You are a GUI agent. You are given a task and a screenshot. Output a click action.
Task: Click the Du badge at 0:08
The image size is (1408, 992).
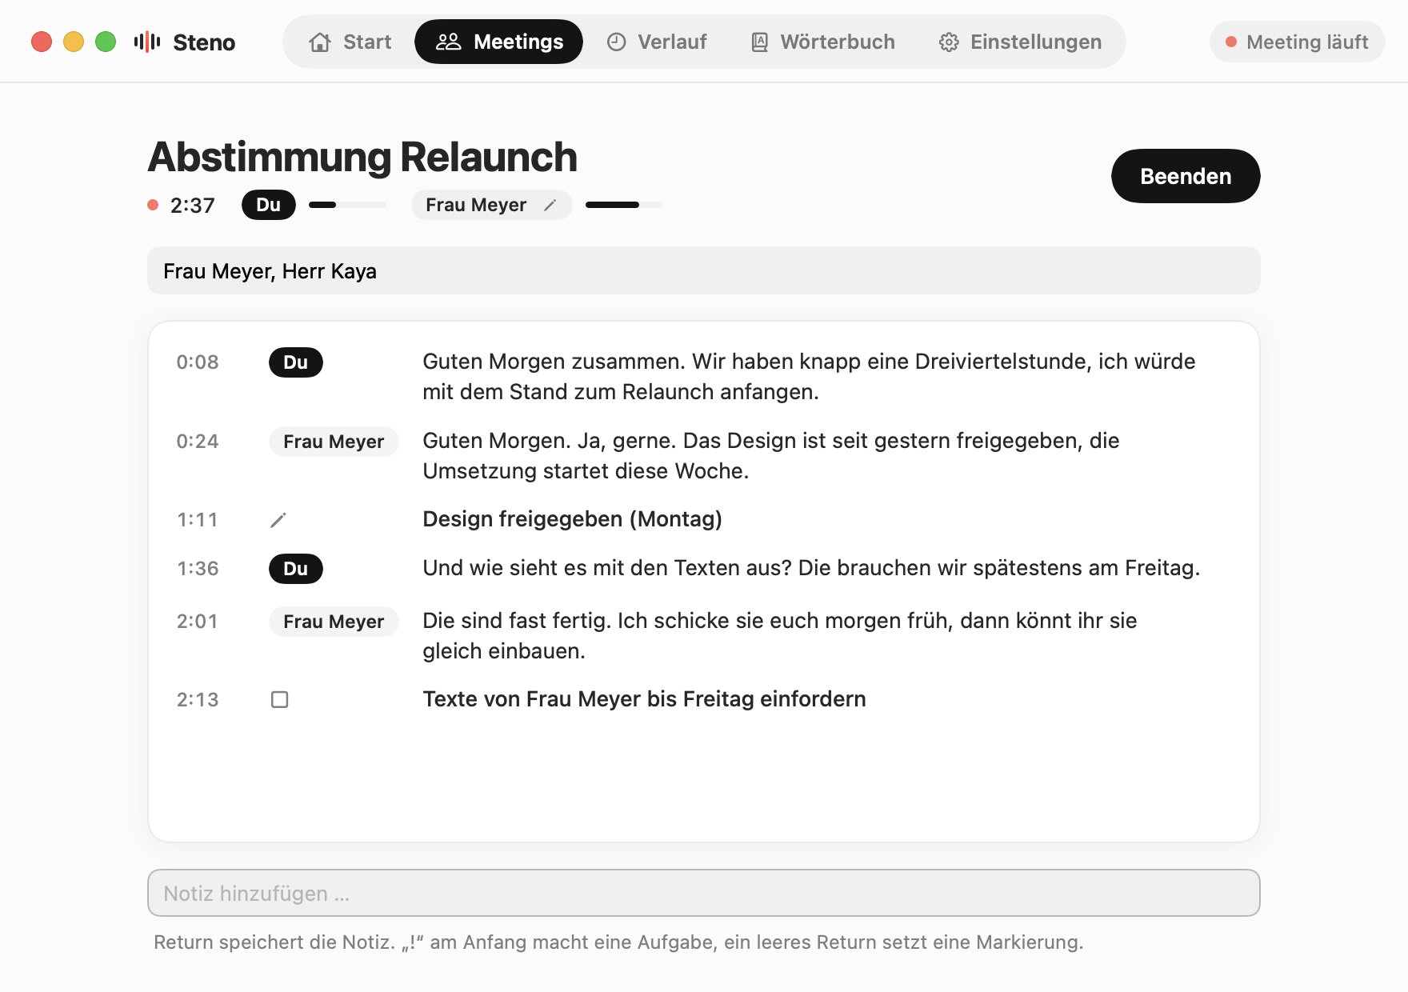pos(296,362)
